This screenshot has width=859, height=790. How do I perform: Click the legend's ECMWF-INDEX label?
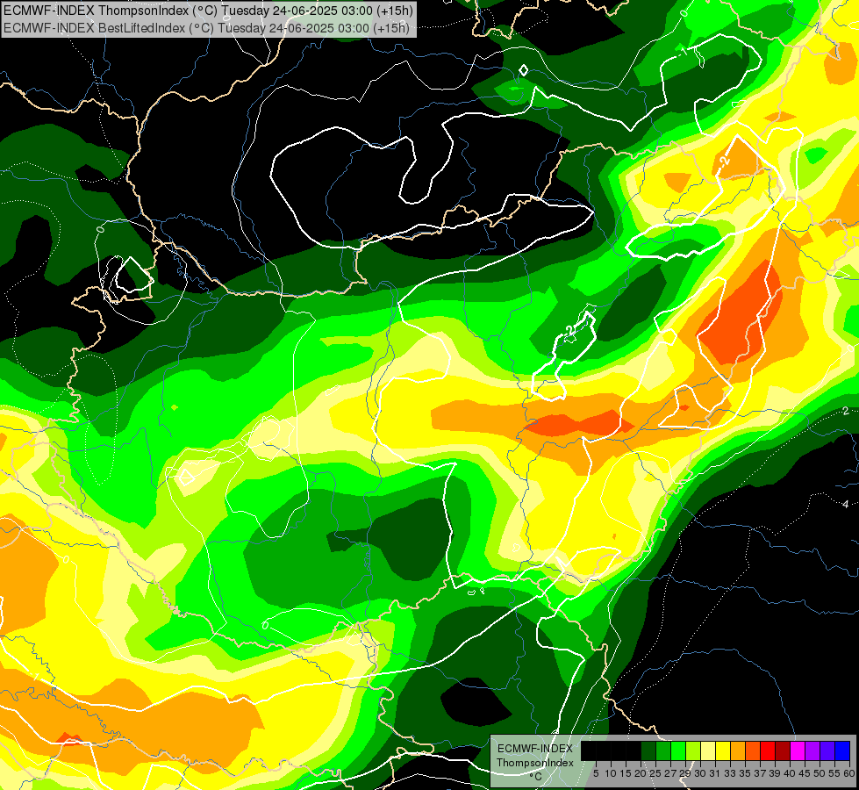click(535, 749)
